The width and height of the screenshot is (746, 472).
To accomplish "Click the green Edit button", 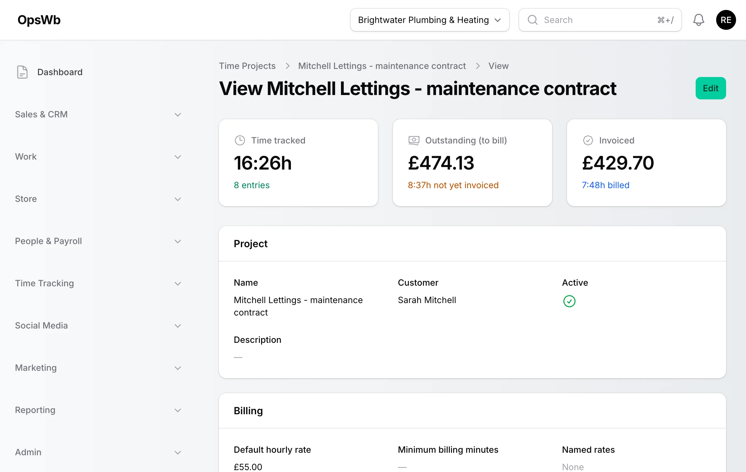I will 711,88.
